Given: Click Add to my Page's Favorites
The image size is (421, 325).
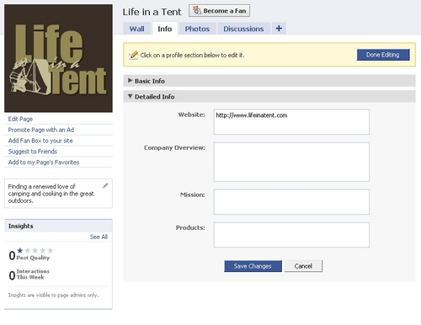Looking at the screenshot, I should [x=44, y=162].
